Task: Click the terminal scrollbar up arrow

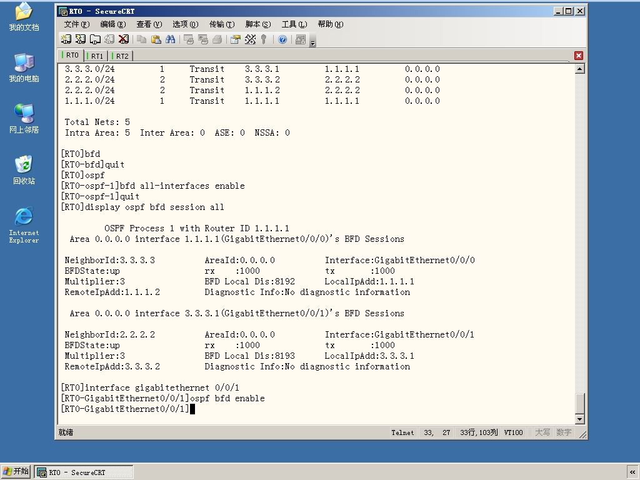Action: click(579, 69)
